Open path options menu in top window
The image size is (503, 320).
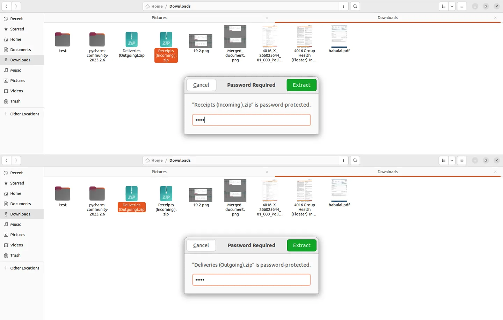tap(344, 6)
